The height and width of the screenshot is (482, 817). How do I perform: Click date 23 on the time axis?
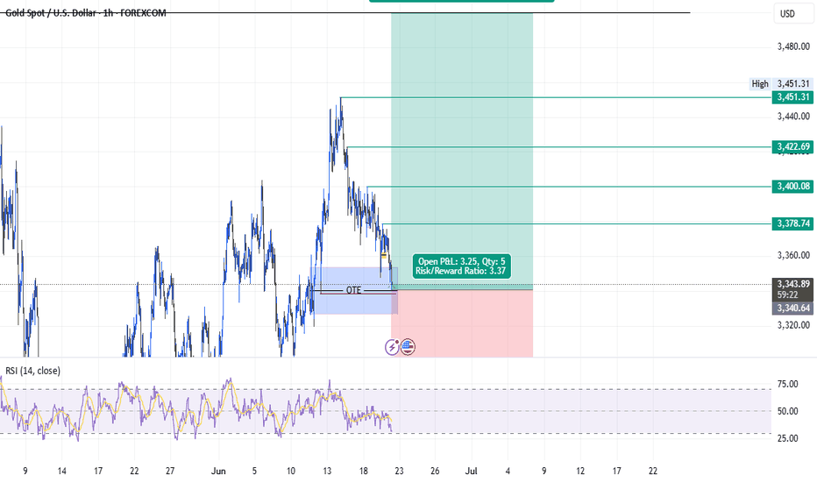[x=399, y=471]
